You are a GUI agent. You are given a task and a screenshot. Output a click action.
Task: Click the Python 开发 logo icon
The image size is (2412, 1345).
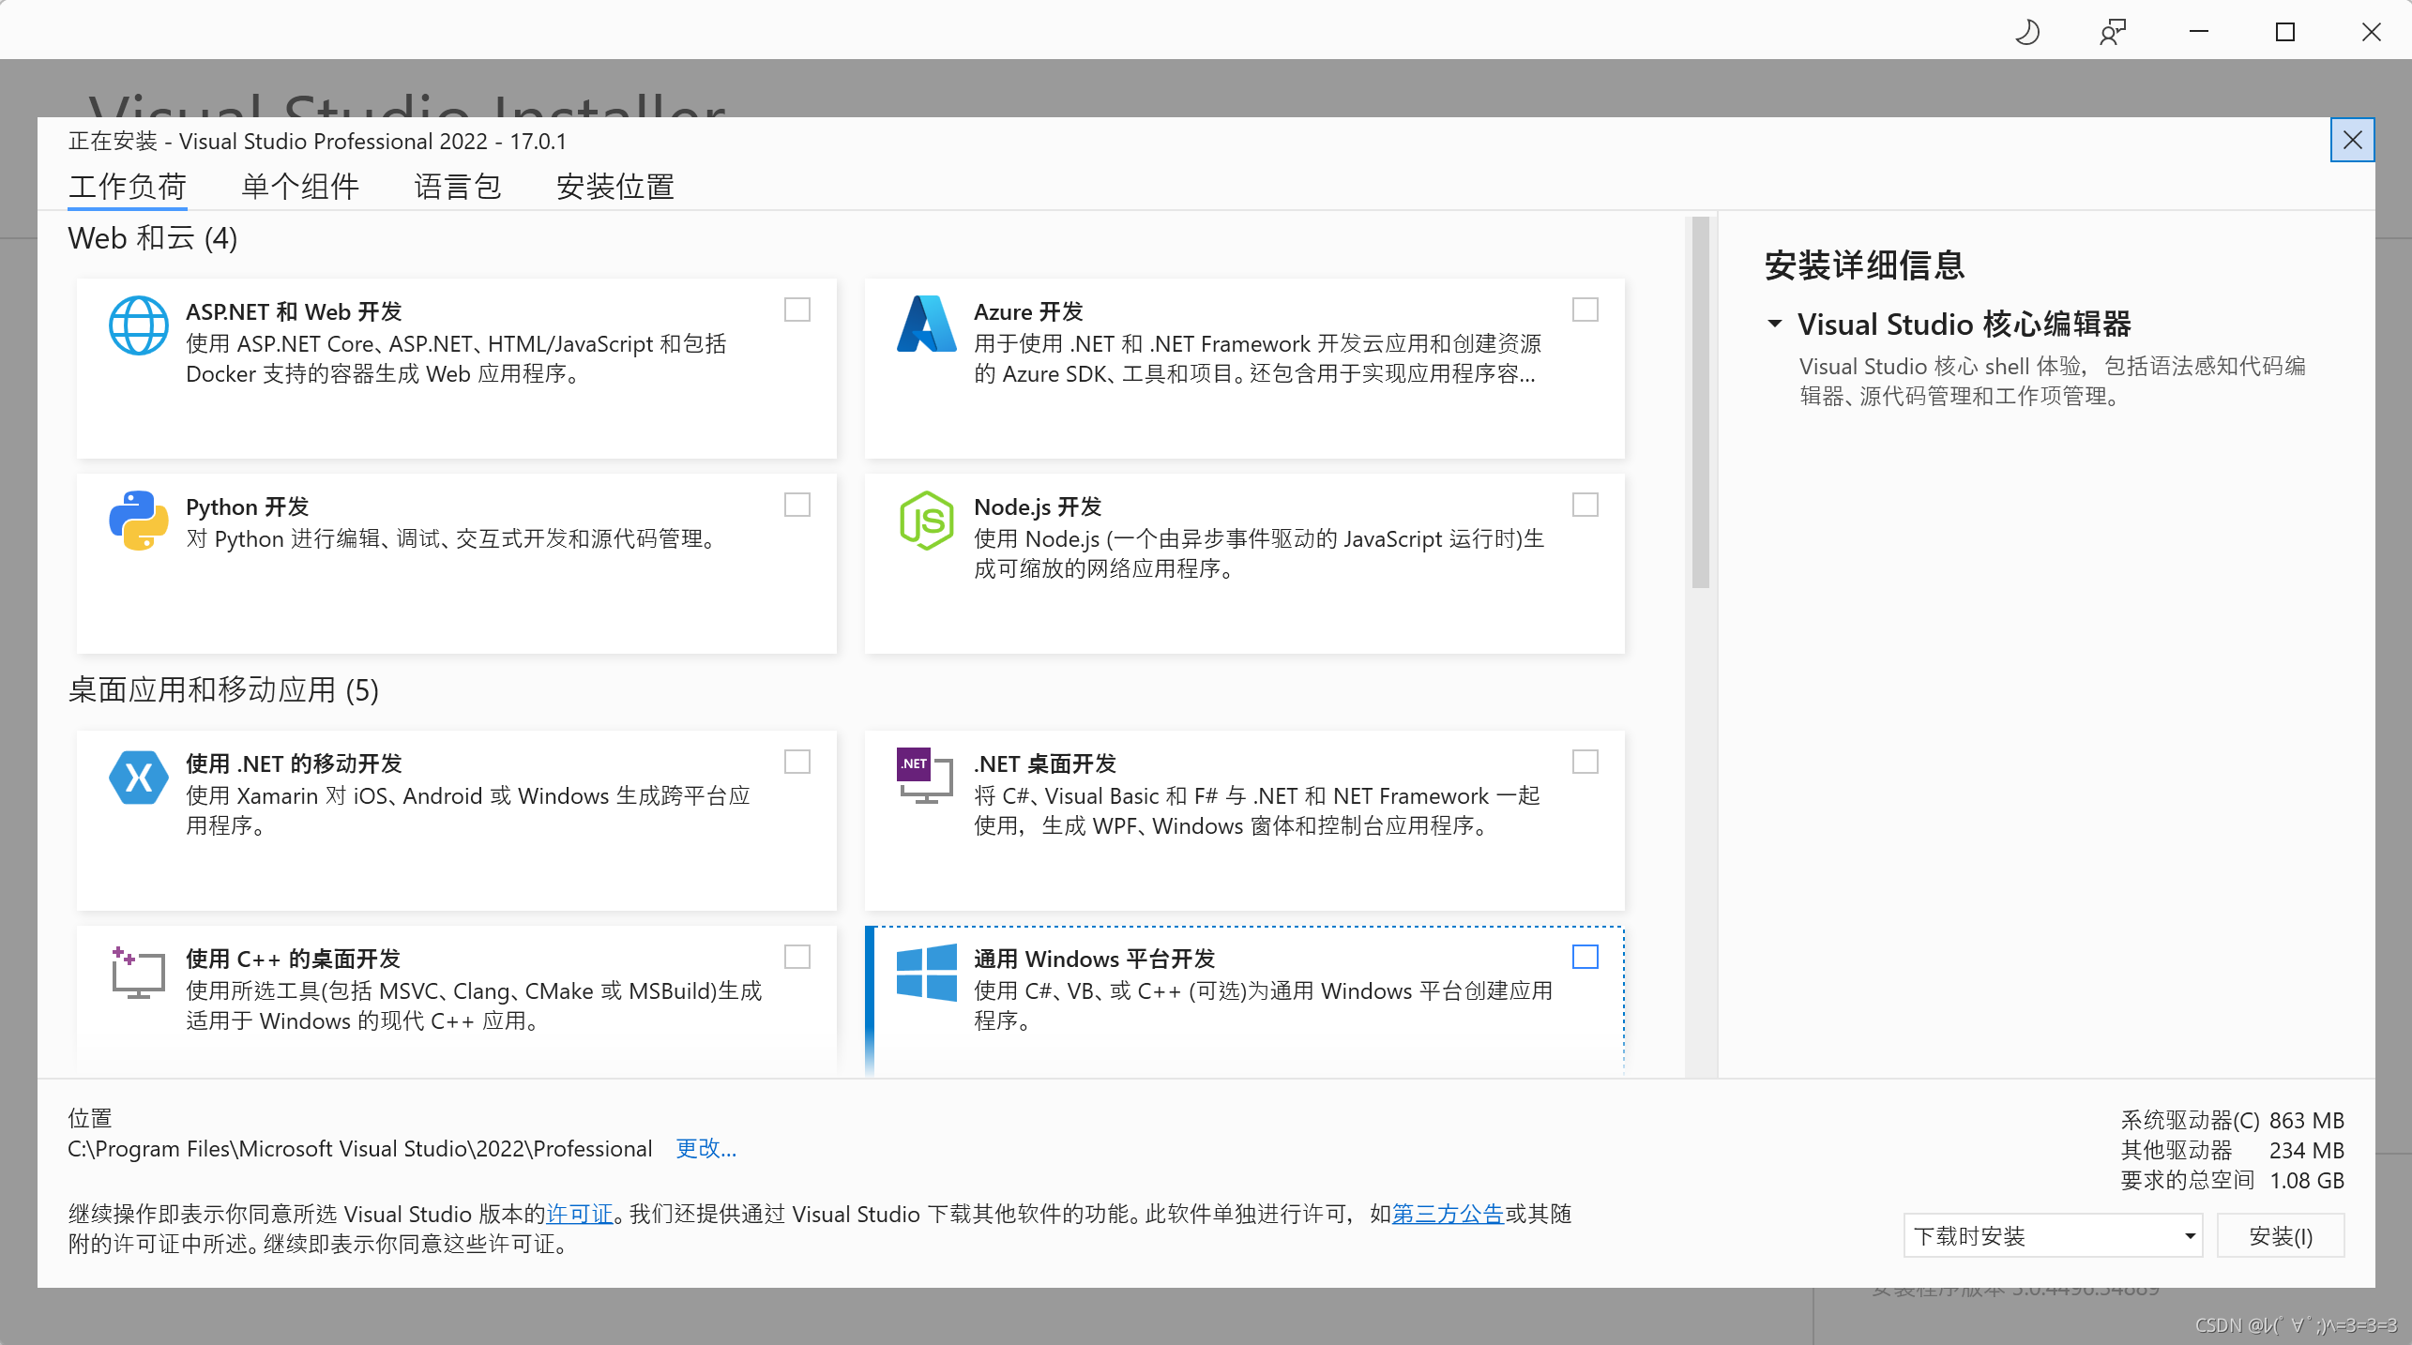click(138, 520)
